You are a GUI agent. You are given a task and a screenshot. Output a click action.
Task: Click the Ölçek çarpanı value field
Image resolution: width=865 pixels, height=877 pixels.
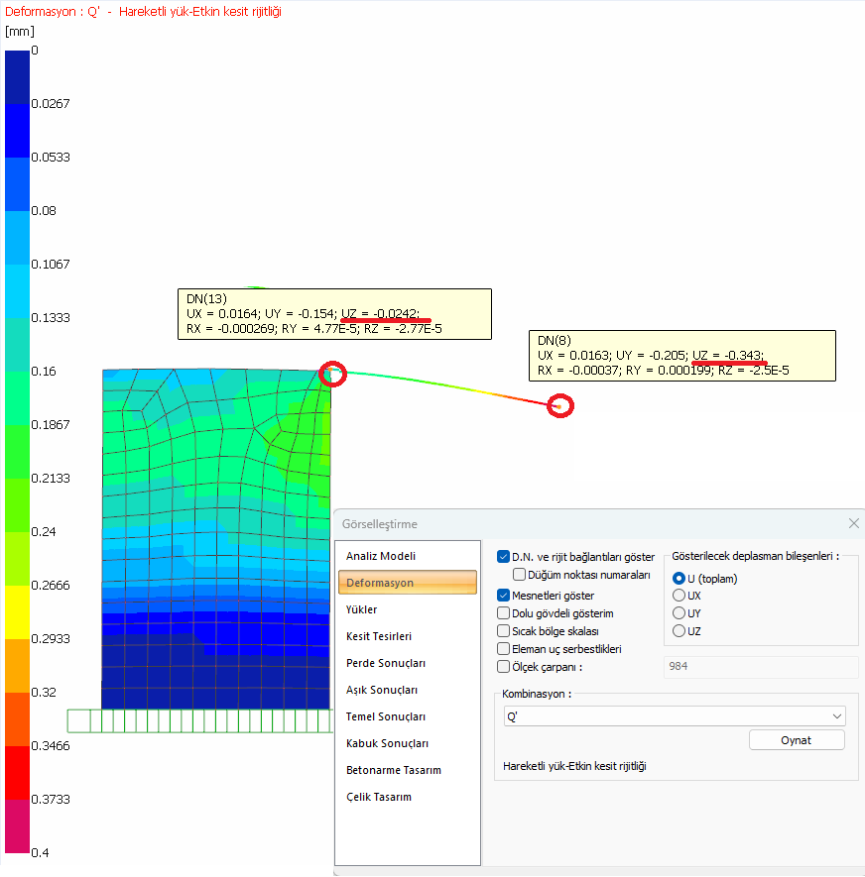pyautogui.click(x=760, y=666)
